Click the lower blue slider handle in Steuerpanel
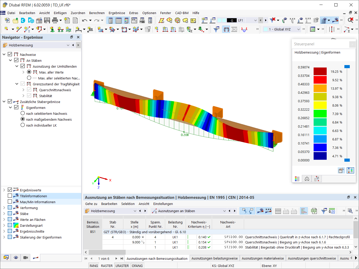Screen dimensions: 359x269 347,160
